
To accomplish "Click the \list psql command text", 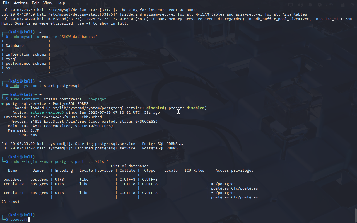I will 101,162.
